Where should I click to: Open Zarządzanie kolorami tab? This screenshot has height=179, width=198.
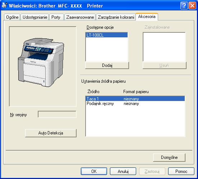pos(116,17)
